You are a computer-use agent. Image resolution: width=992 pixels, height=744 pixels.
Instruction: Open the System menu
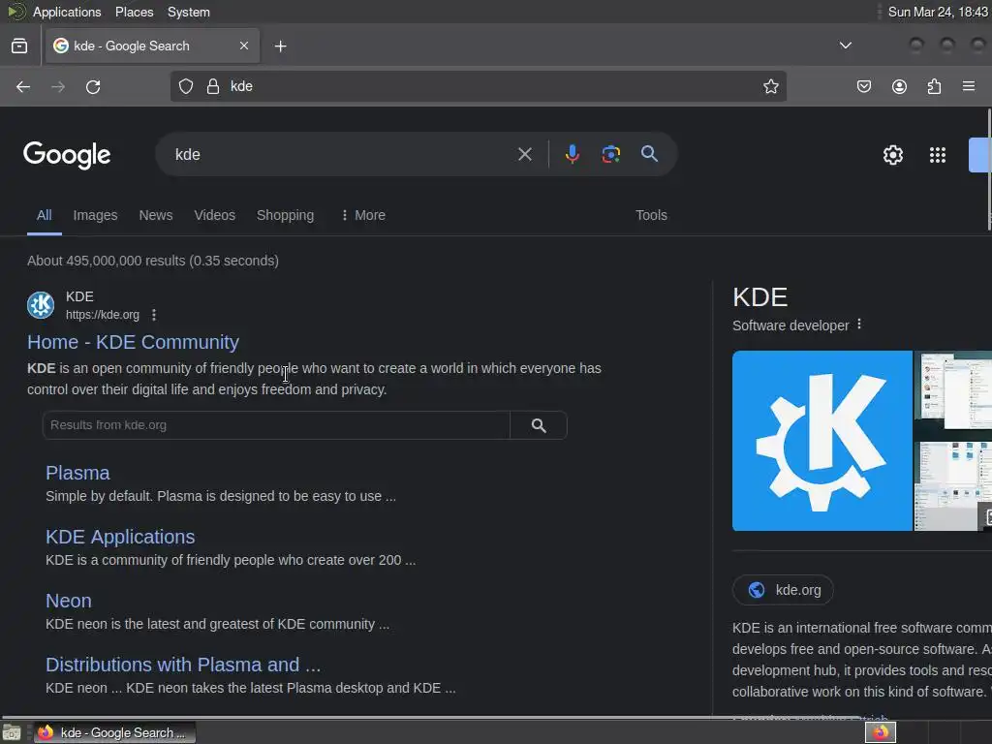(x=189, y=12)
